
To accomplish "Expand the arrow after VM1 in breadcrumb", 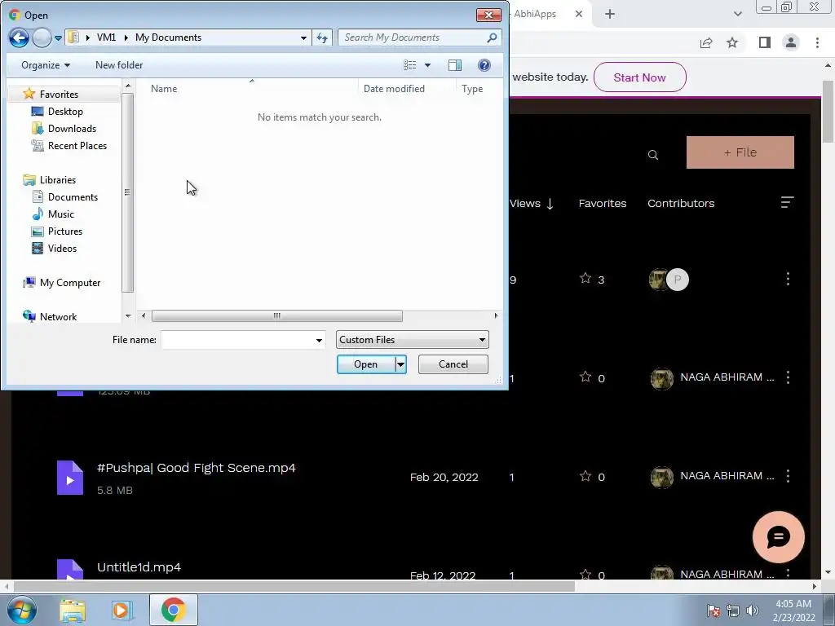I will (x=126, y=37).
